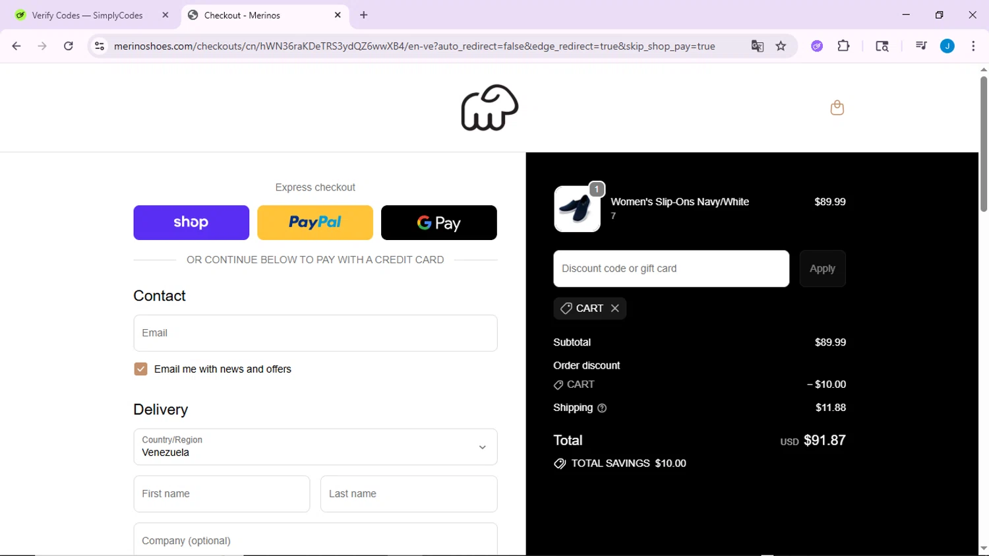Open a new browser tab
This screenshot has width=989, height=556.
364,15
